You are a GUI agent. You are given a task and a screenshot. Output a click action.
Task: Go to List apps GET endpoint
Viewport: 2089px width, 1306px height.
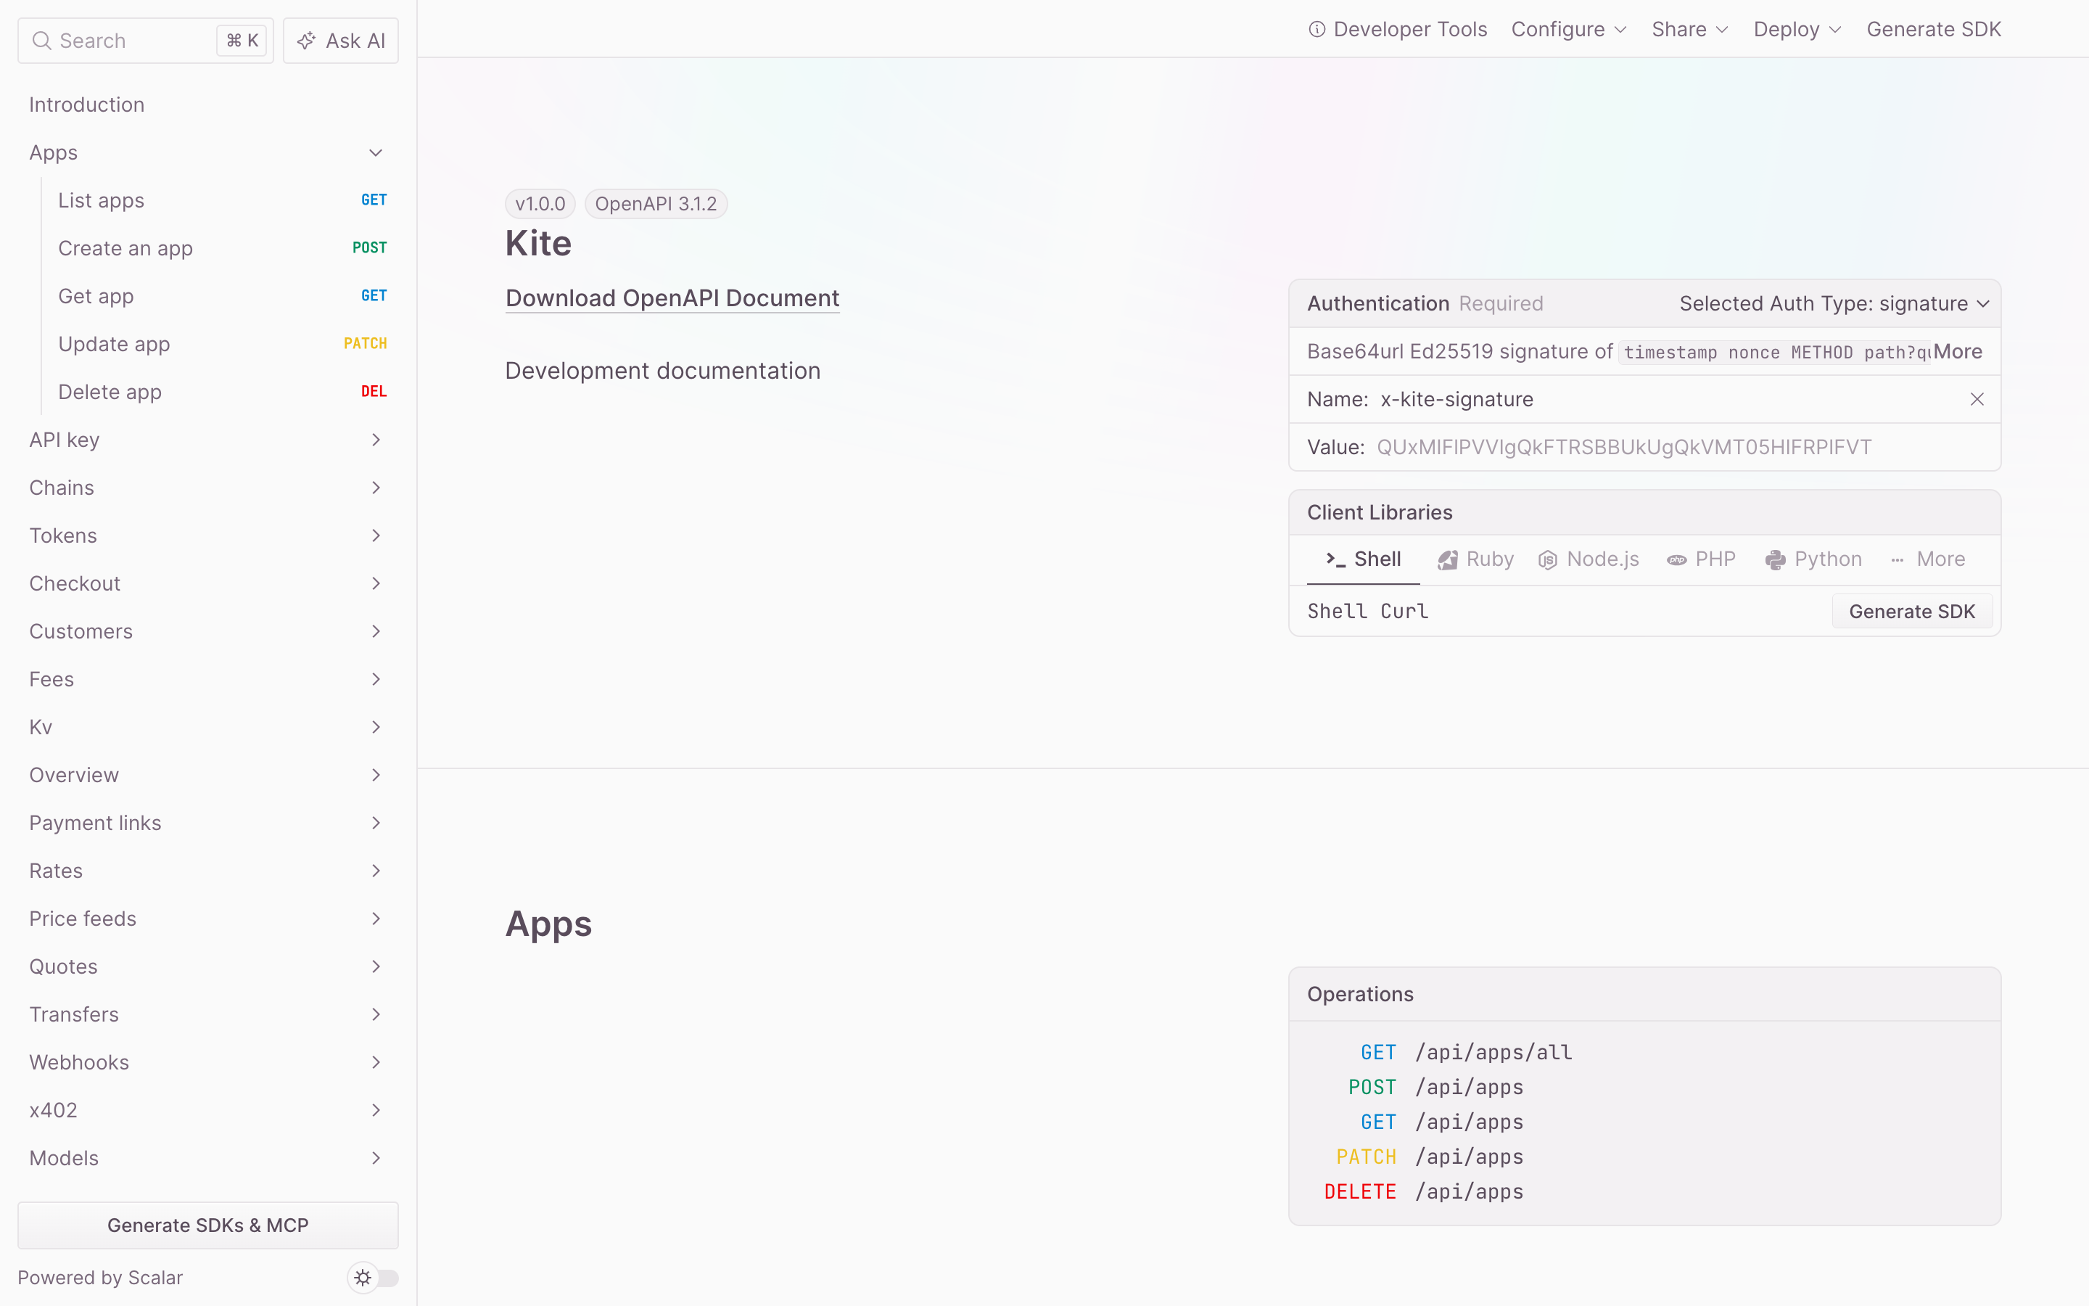coord(221,200)
